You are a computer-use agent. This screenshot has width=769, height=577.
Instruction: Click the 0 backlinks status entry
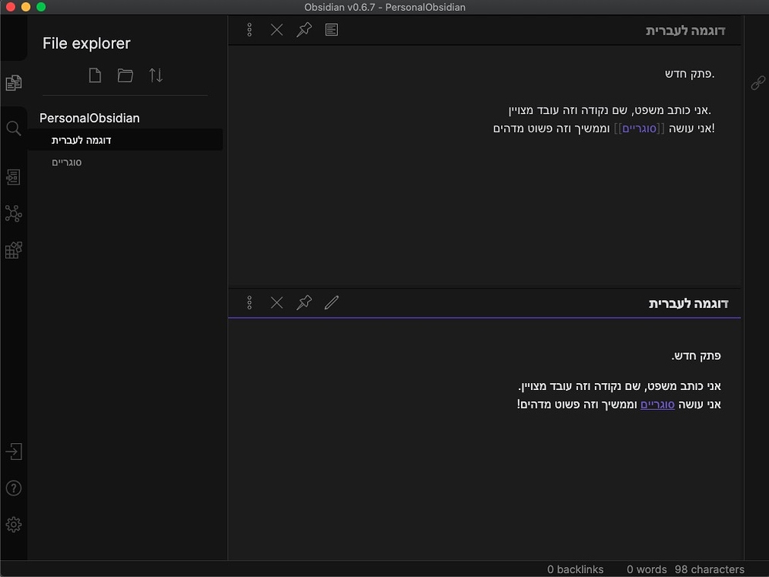tap(575, 569)
